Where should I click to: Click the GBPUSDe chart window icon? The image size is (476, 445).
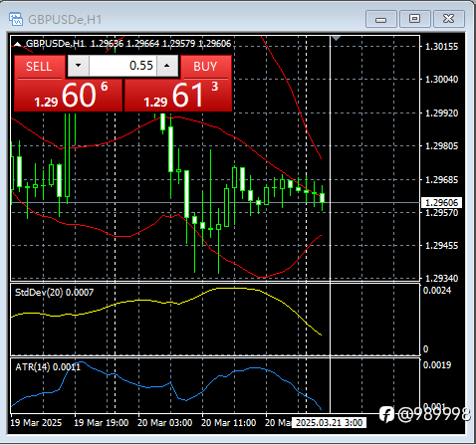click(x=16, y=19)
